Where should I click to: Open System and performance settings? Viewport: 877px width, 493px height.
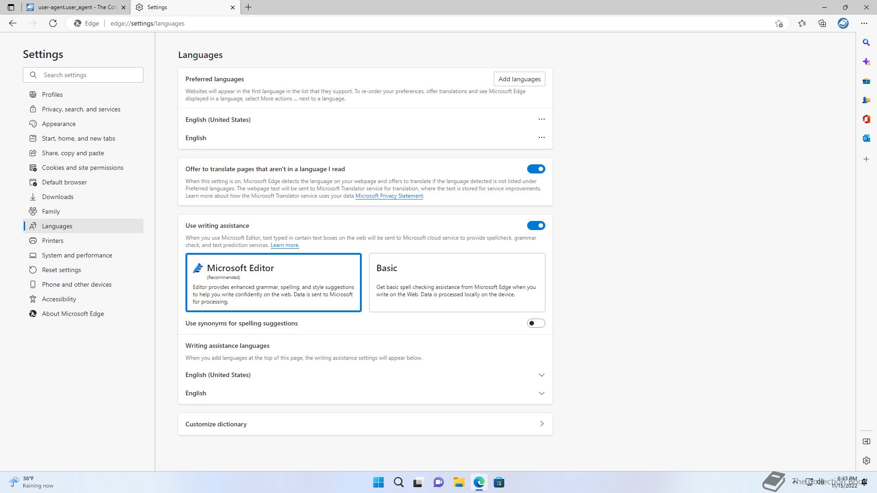click(x=83, y=255)
